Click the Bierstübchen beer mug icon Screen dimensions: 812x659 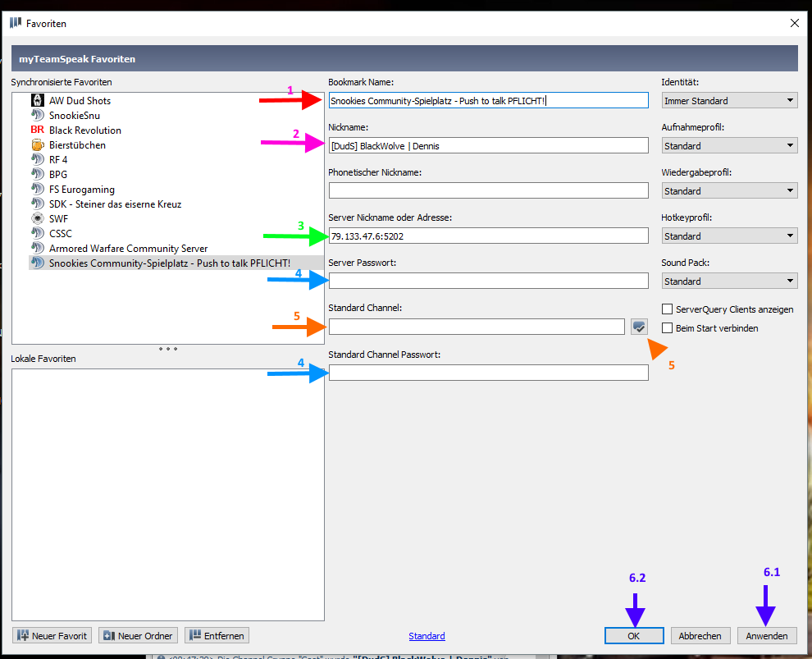pyautogui.click(x=37, y=144)
